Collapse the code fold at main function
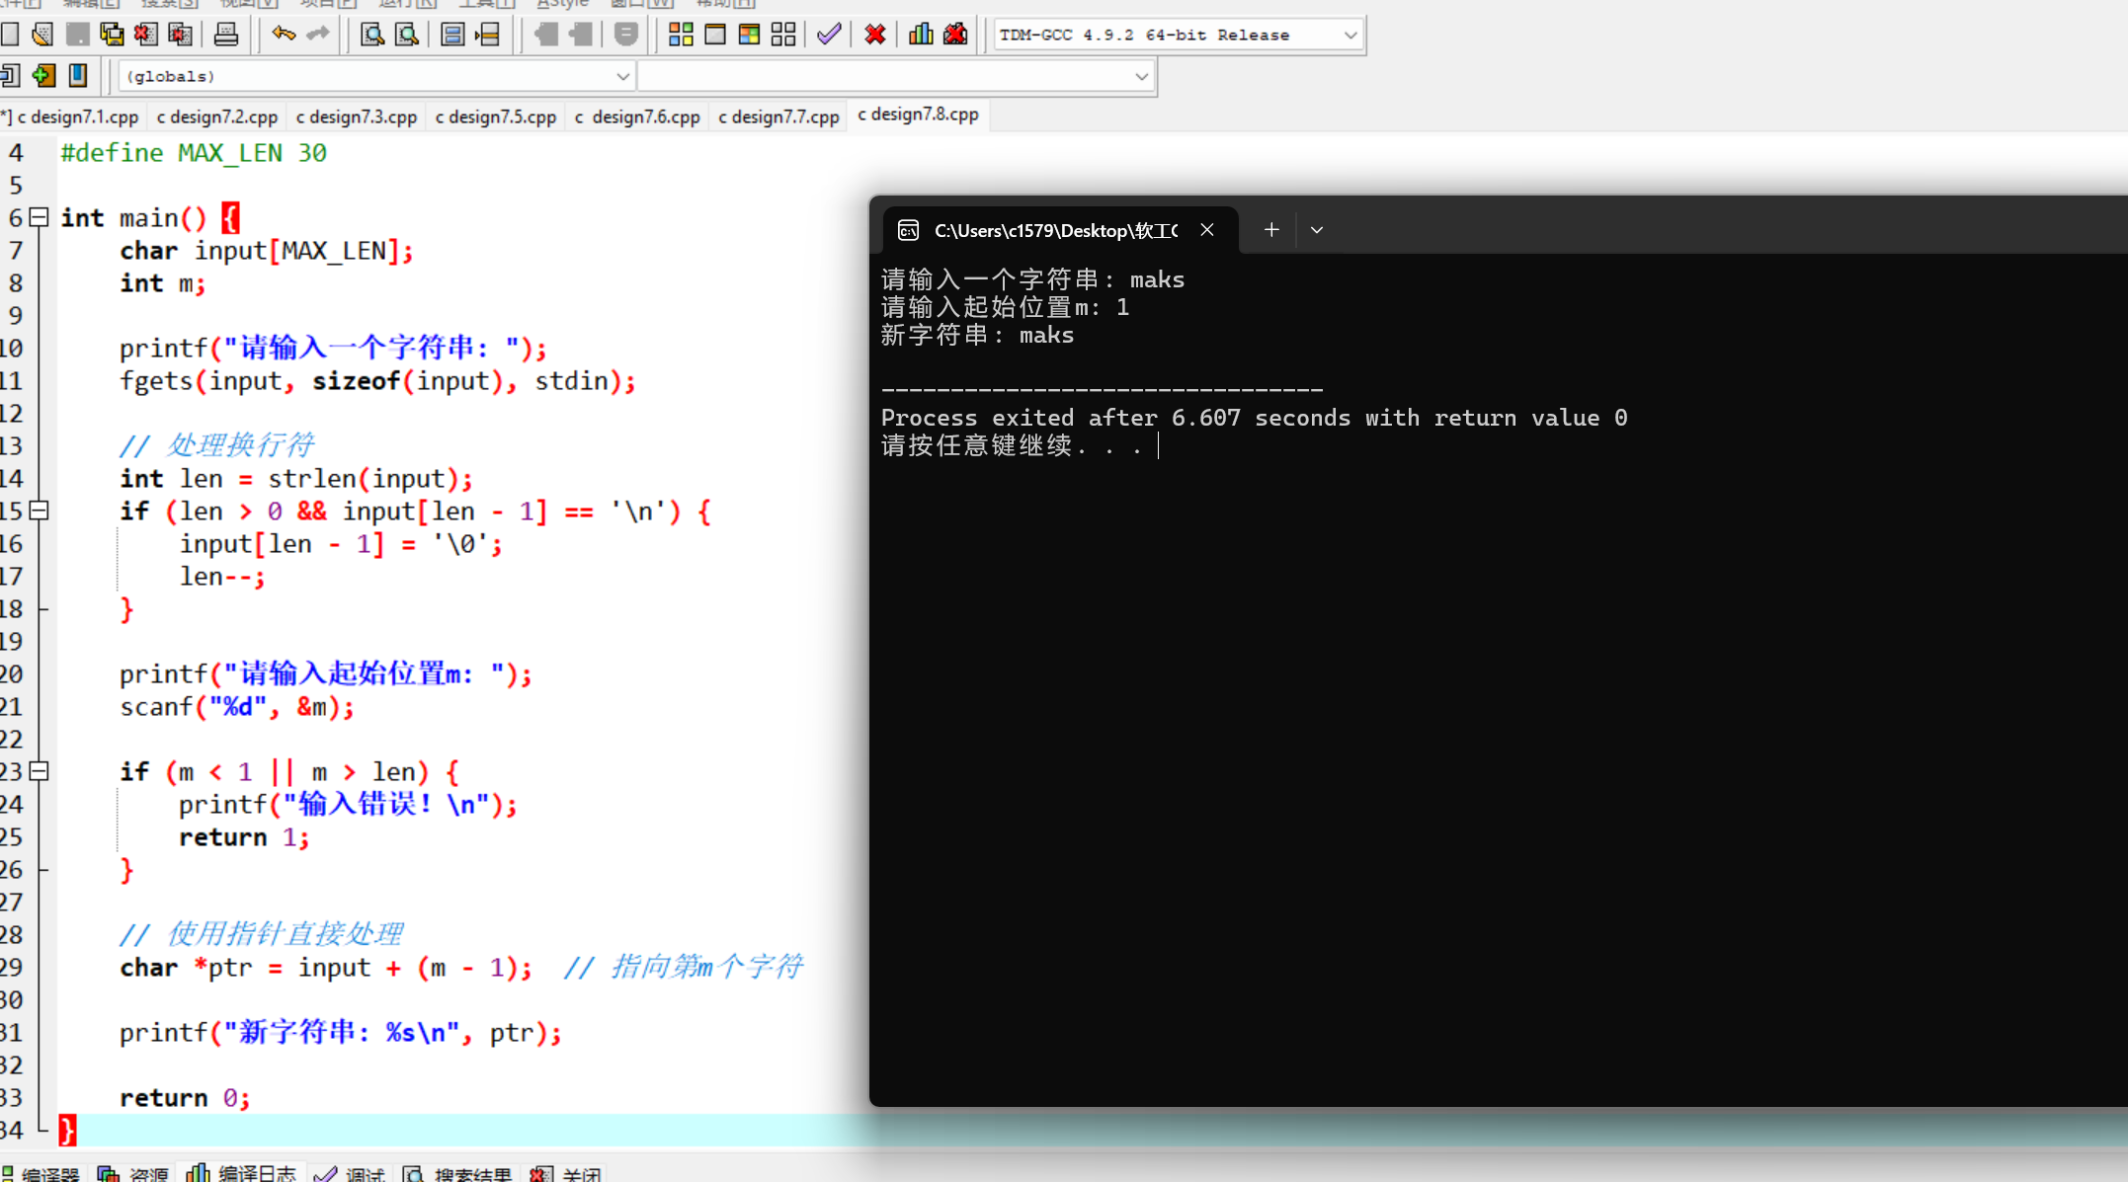Viewport: 2128px width, 1182px height. point(39,217)
